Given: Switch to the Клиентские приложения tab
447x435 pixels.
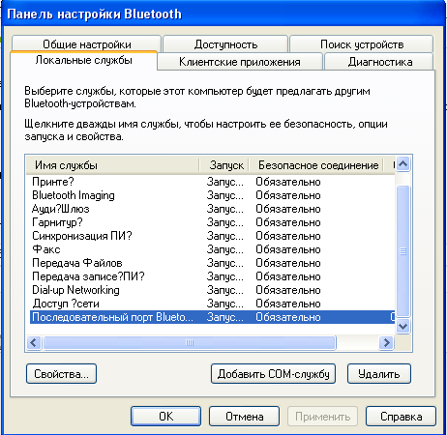Looking at the screenshot, I should (x=240, y=62).
